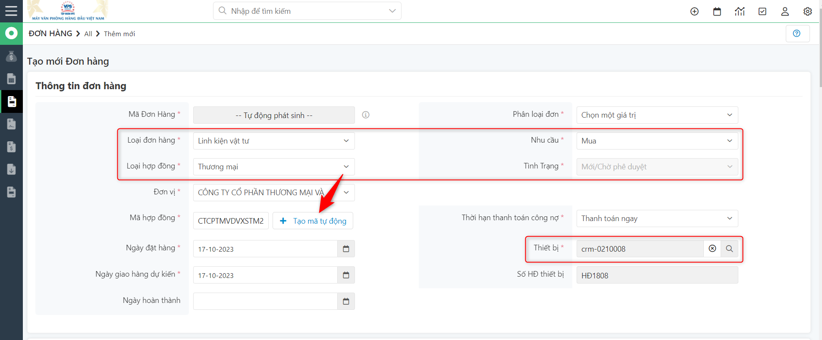Image resolution: width=822 pixels, height=340 pixels.
Task: Click the Thêm mới breadcrumb
Action: 119,34
